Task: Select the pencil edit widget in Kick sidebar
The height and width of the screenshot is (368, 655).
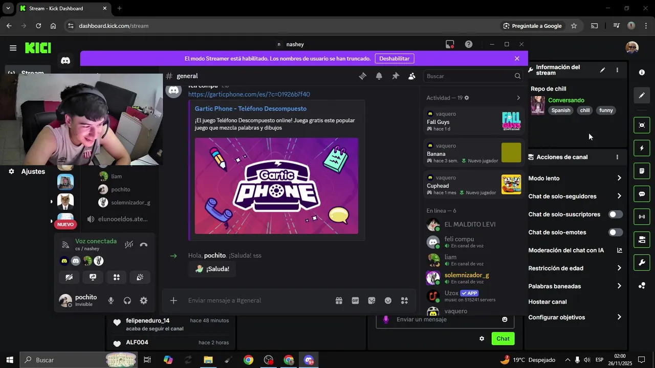Action: 642,95
